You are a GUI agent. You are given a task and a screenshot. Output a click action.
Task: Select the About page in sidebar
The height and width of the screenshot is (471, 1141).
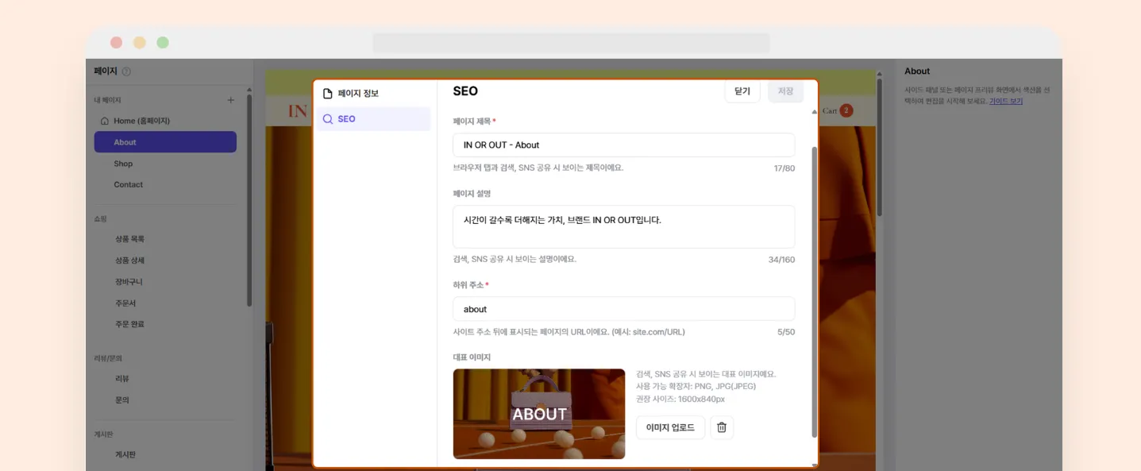point(165,142)
